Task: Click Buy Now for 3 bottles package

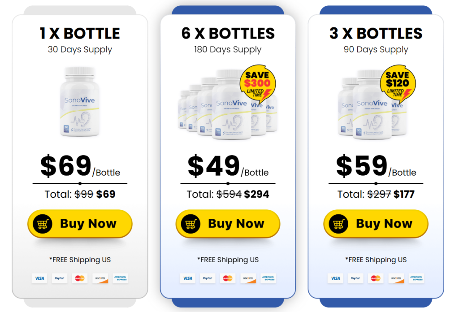Action: point(376,224)
